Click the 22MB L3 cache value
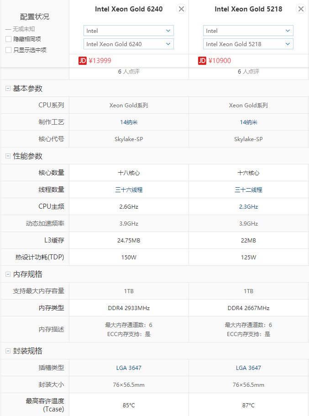This screenshot has height=416, width=309. [x=249, y=241]
